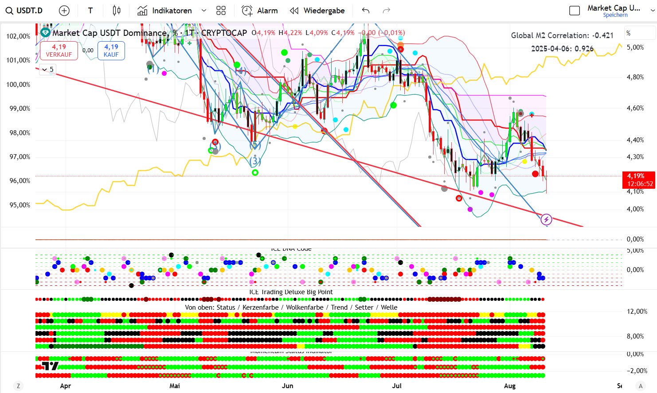This screenshot has height=393, width=657.
Task: Click the USDT symbol logo in the chart legend
Action: point(45,33)
